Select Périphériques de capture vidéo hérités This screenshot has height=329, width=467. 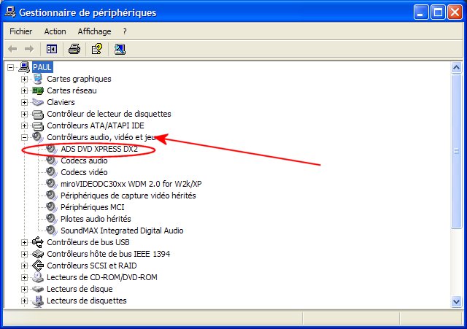tap(128, 196)
